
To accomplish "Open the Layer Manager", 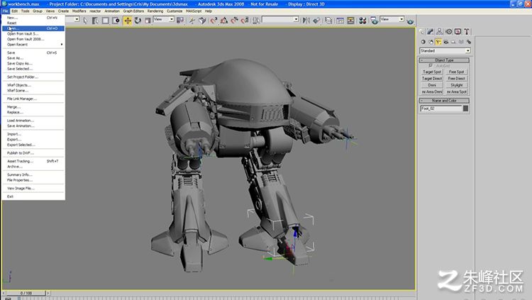I will [328, 21].
